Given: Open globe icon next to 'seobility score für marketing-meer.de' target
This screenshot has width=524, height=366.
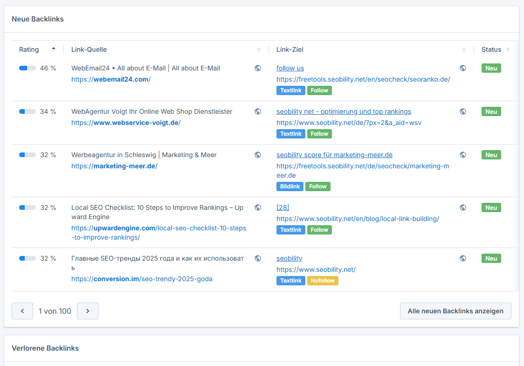Looking at the screenshot, I should (x=463, y=155).
